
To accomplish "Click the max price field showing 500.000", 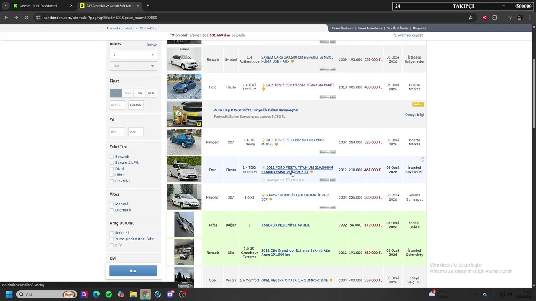I will 136,105.
